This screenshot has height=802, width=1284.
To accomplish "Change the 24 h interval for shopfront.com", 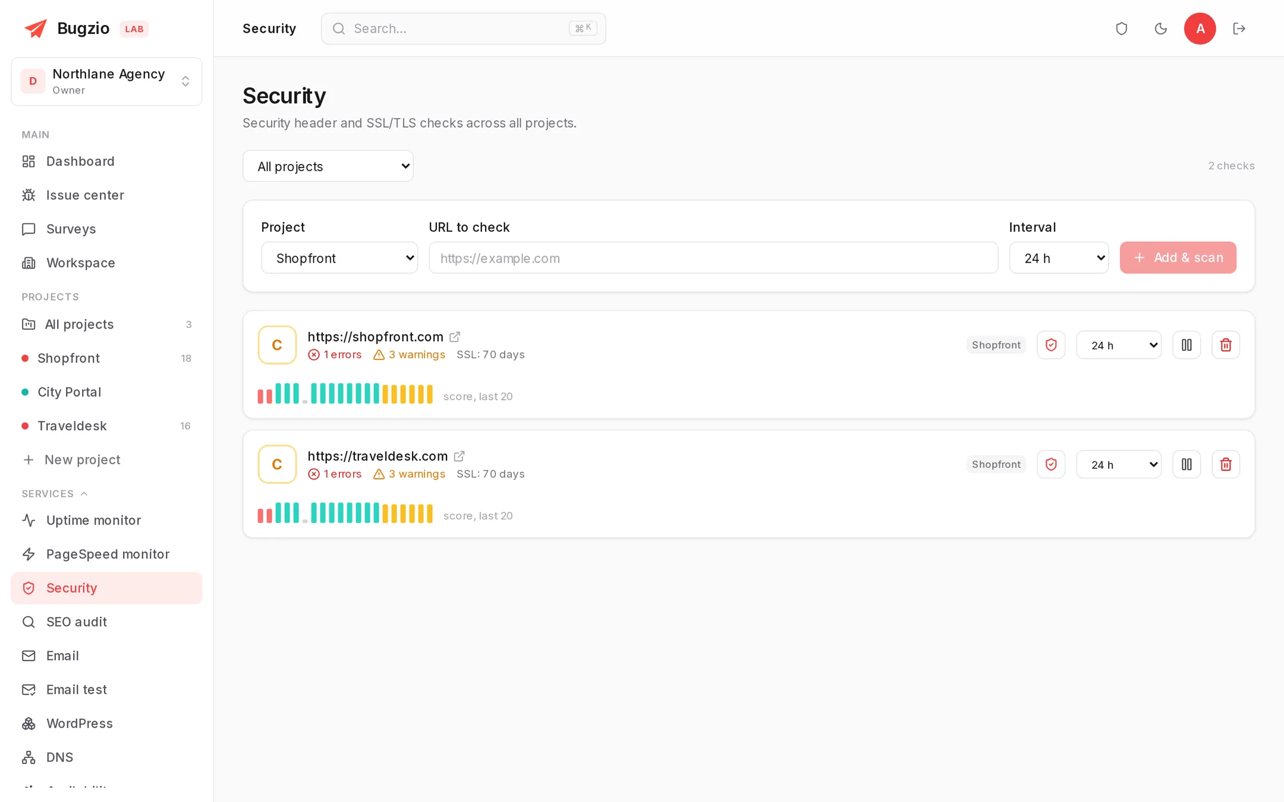I will (1119, 345).
